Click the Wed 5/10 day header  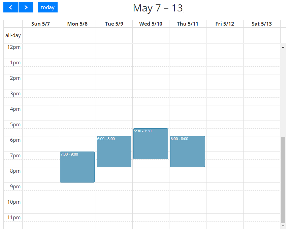pyautogui.click(x=151, y=24)
